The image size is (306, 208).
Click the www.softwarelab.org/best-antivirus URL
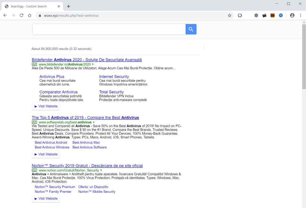pos(65,122)
